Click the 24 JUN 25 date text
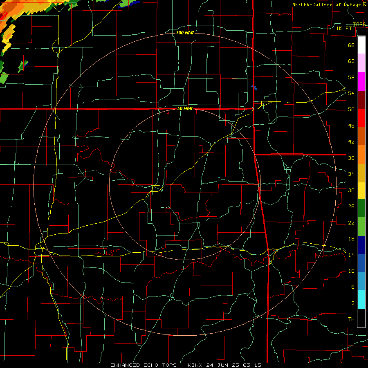 (223, 365)
